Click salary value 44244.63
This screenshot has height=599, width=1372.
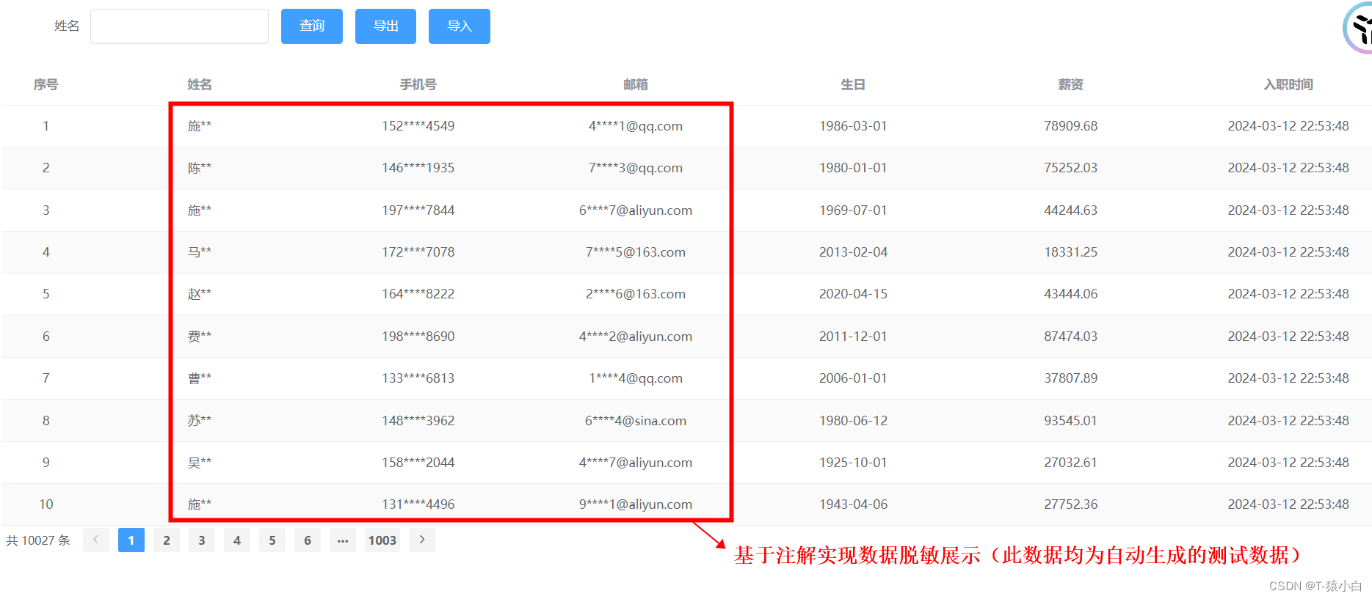(1071, 210)
